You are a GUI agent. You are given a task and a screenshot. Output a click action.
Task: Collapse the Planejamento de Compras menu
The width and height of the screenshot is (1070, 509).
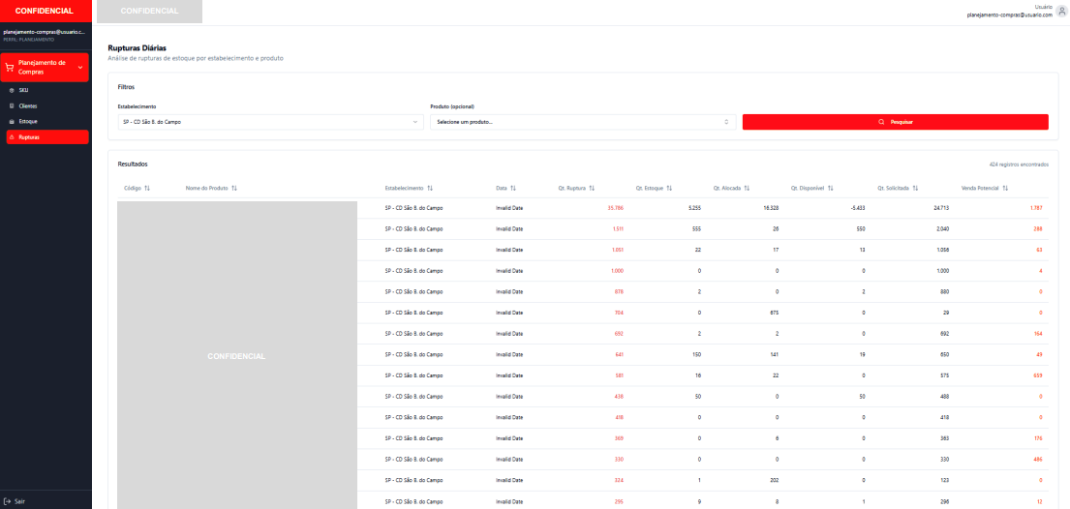(x=79, y=68)
